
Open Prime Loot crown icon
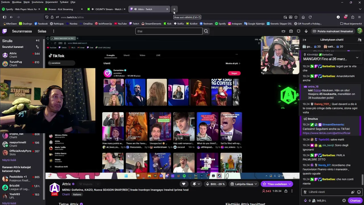283,31
